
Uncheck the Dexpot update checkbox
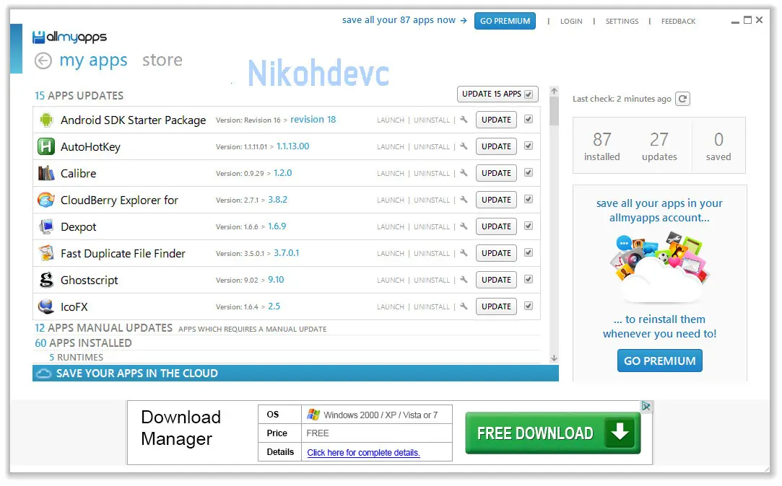click(x=529, y=226)
